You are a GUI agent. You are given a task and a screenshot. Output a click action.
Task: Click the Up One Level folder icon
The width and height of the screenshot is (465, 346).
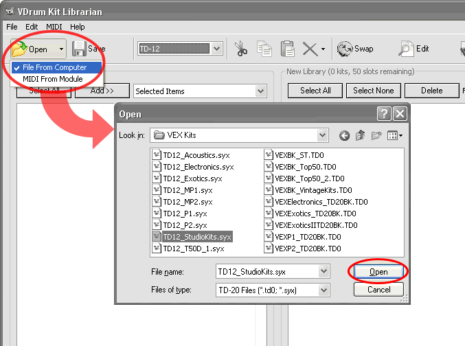pyautogui.click(x=361, y=135)
